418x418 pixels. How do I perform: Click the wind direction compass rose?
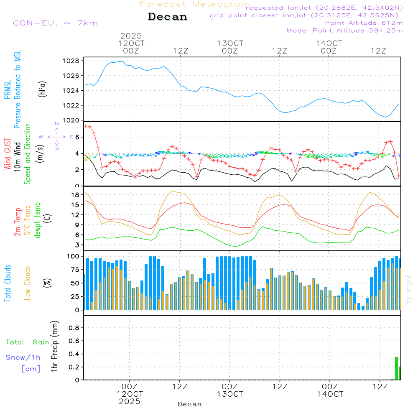click(x=57, y=136)
